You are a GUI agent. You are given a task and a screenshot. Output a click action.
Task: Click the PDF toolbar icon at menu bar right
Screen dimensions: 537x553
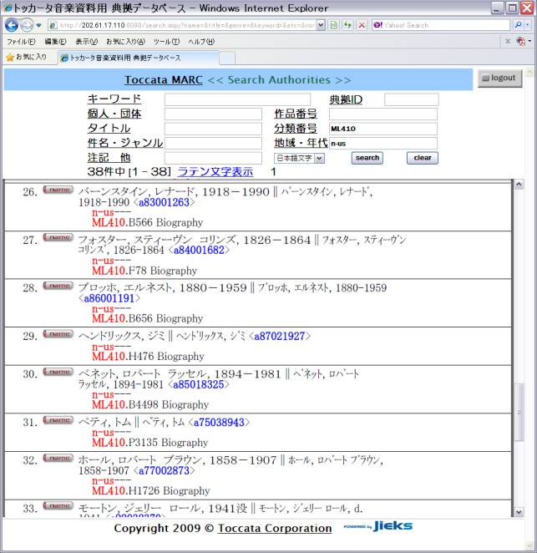pyautogui.click(x=520, y=42)
